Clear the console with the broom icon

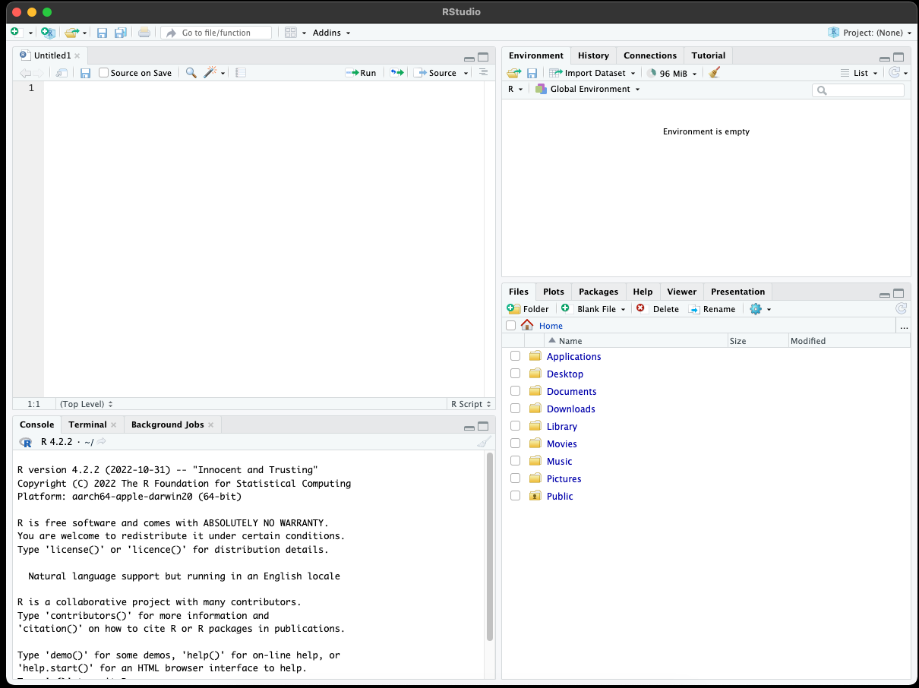pos(484,442)
